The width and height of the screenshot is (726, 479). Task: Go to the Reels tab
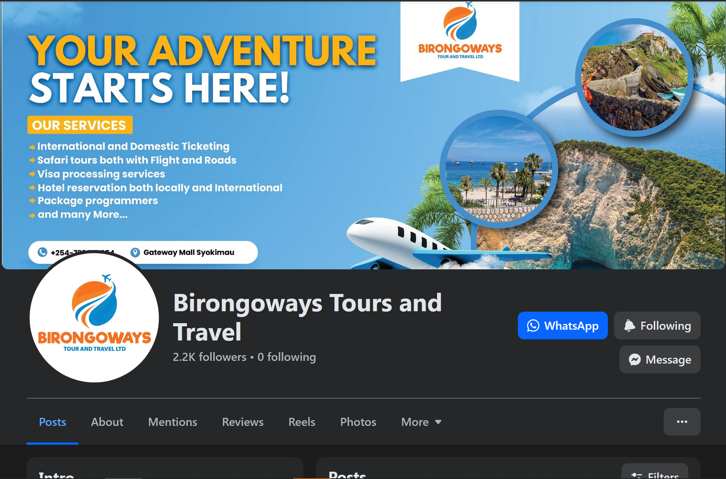pos(302,422)
